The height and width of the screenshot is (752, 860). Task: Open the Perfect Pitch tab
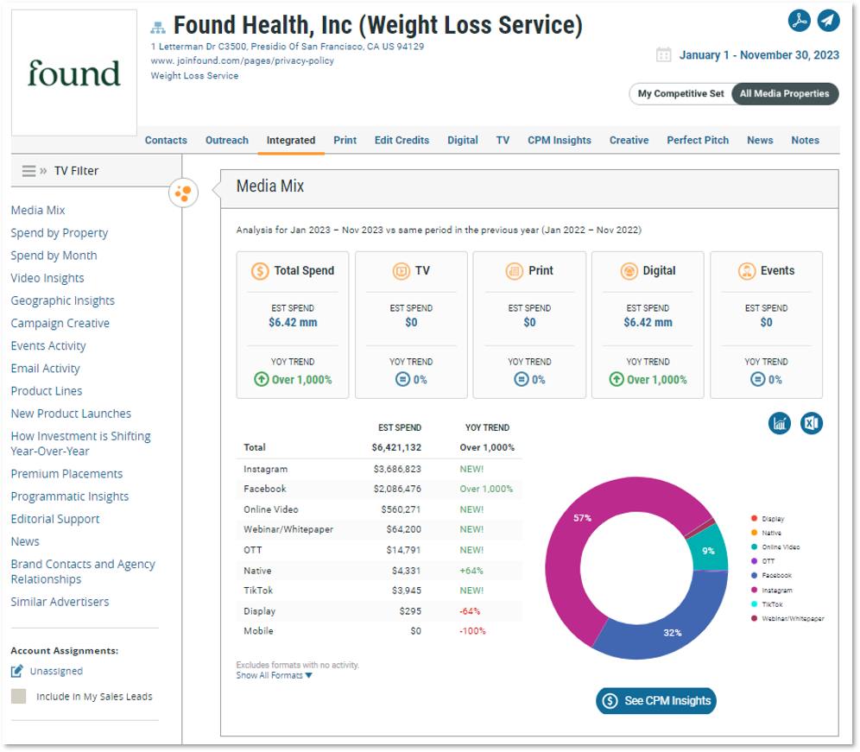click(698, 141)
